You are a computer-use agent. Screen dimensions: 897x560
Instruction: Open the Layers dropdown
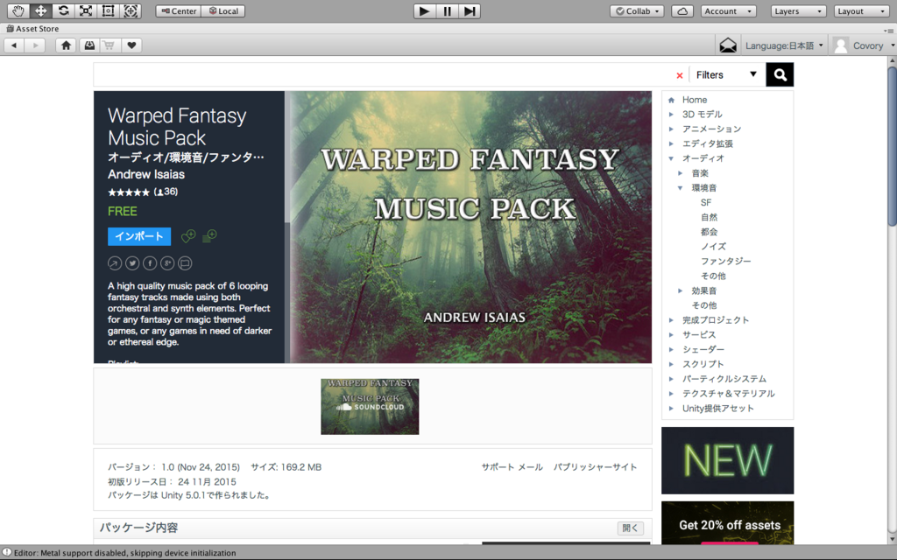798,10
